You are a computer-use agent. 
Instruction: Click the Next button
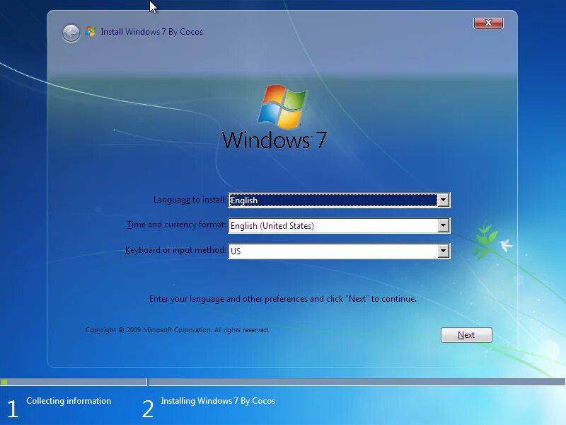pyautogui.click(x=466, y=335)
